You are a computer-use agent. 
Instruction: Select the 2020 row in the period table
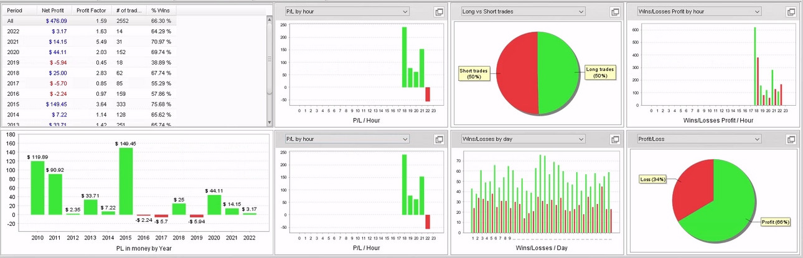tap(90, 52)
